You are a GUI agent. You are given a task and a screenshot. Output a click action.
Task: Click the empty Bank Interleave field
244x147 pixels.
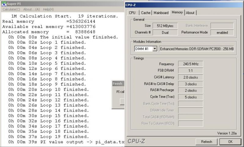tap(222, 26)
